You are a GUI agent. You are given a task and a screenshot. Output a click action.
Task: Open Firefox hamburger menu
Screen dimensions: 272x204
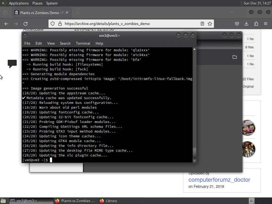click(x=266, y=24)
